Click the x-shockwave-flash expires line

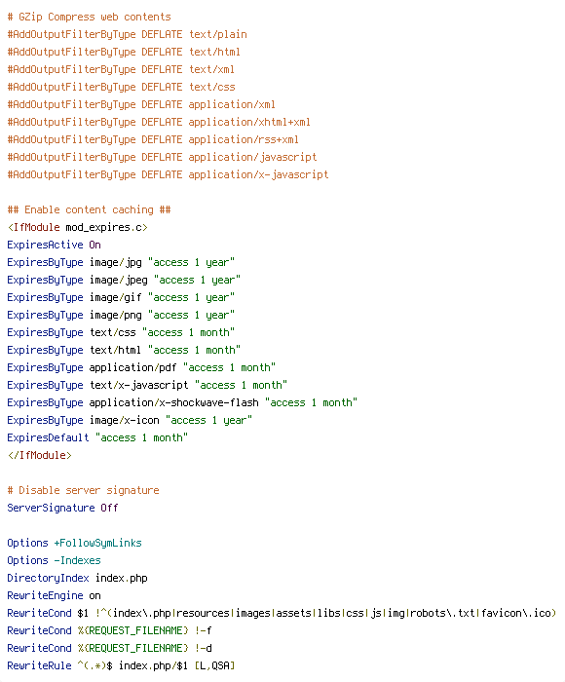182,402
